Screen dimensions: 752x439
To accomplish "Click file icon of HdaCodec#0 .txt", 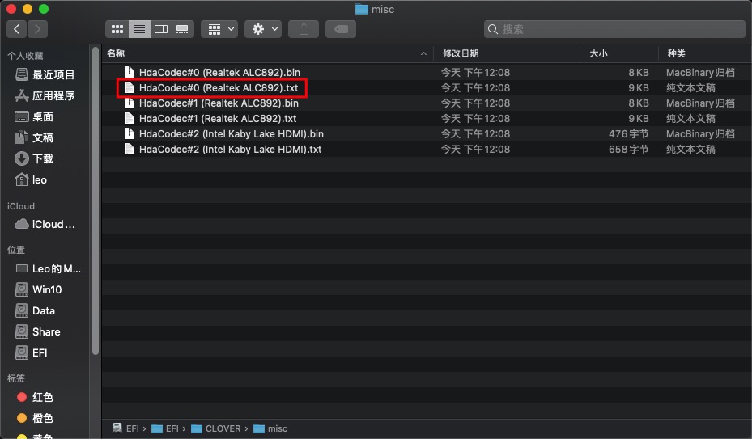I will [x=129, y=87].
